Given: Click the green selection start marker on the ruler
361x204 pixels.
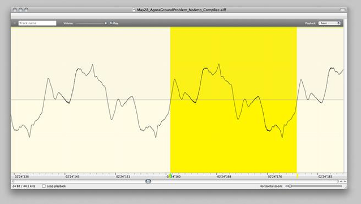Looking at the screenshot, I should point(170,176).
